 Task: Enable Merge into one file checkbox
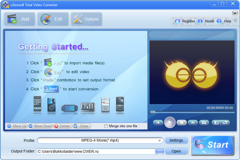(x=106, y=126)
